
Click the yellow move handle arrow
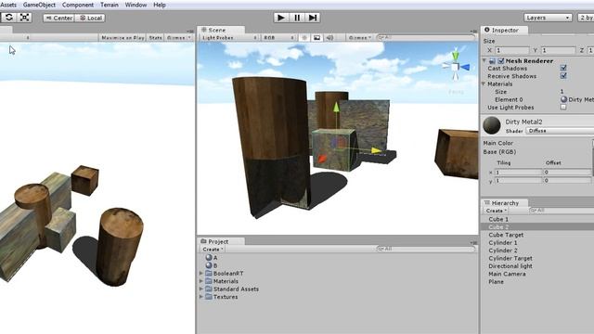pos(376,150)
